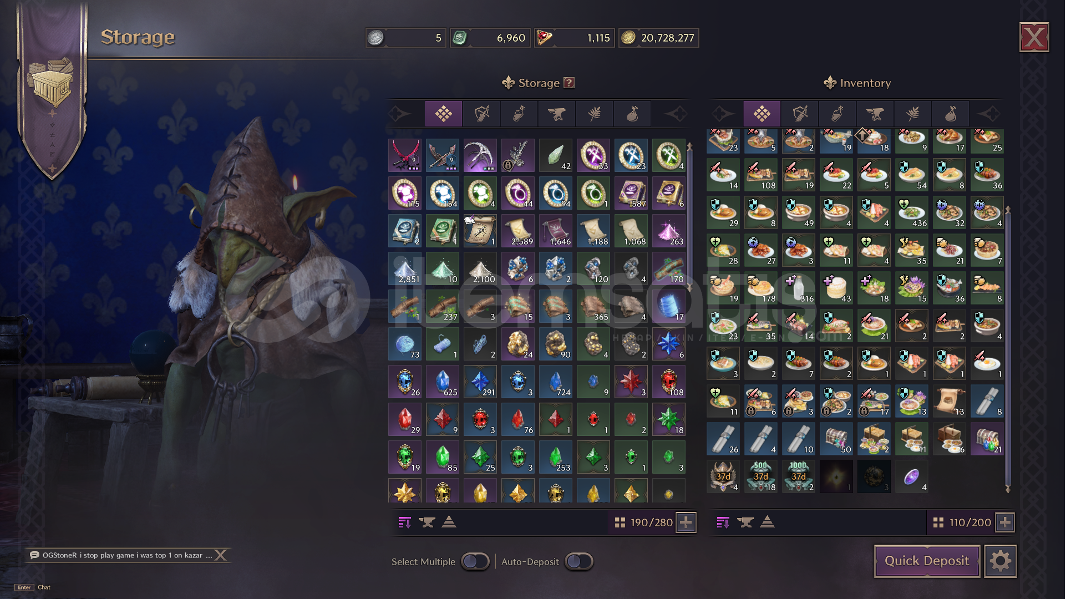
Task: Click the Inventory scrollbar track
Action: (x=1008, y=349)
